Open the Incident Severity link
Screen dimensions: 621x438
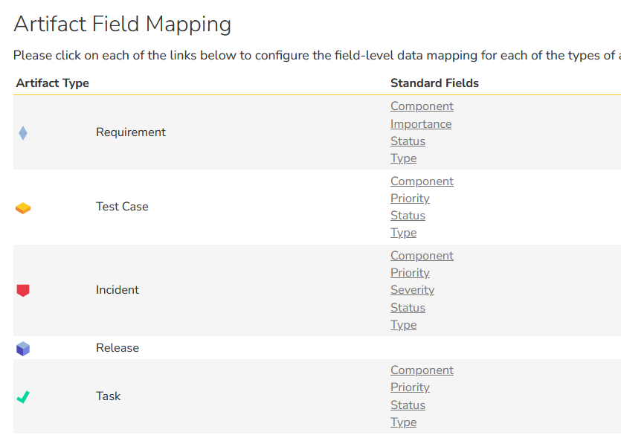pos(412,290)
